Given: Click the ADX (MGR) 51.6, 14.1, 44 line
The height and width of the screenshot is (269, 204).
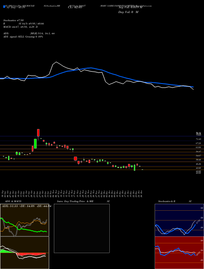Looking at the screenshot, I should [x=29, y=33].
